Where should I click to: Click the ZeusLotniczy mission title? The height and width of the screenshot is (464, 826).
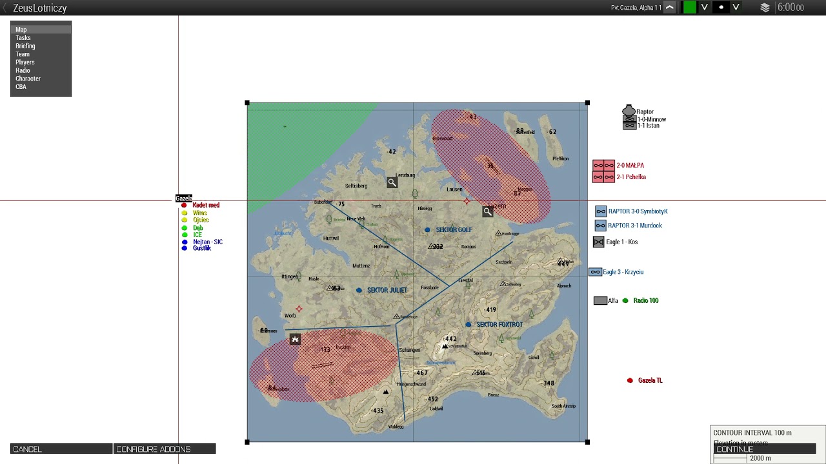pyautogui.click(x=40, y=8)
